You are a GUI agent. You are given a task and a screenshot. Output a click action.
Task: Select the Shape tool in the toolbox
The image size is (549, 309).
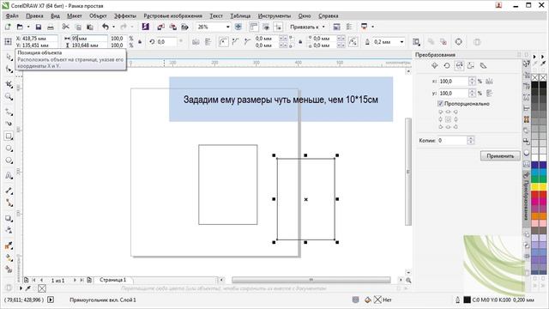9,70
